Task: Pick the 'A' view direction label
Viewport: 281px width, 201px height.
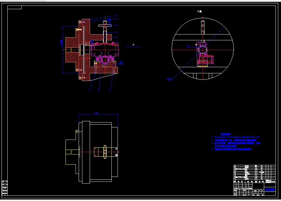Action: 133,45
